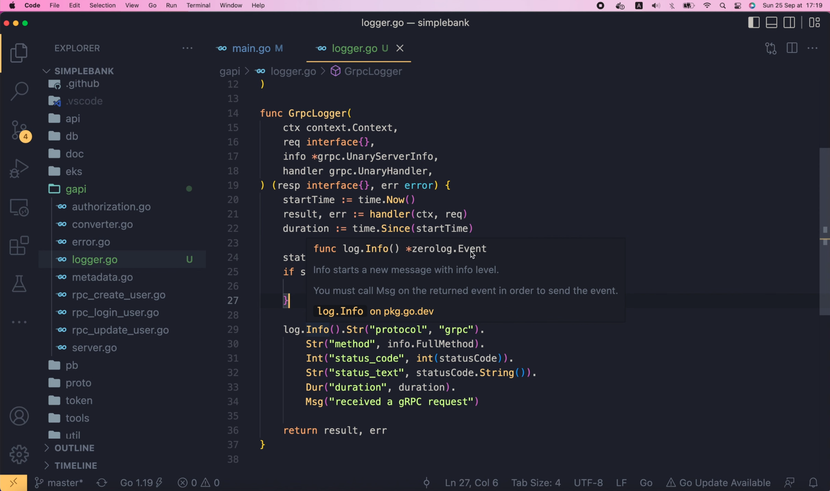
Task: Open errors and warnings counter in status bar
Action: click(x=199, y=483)
